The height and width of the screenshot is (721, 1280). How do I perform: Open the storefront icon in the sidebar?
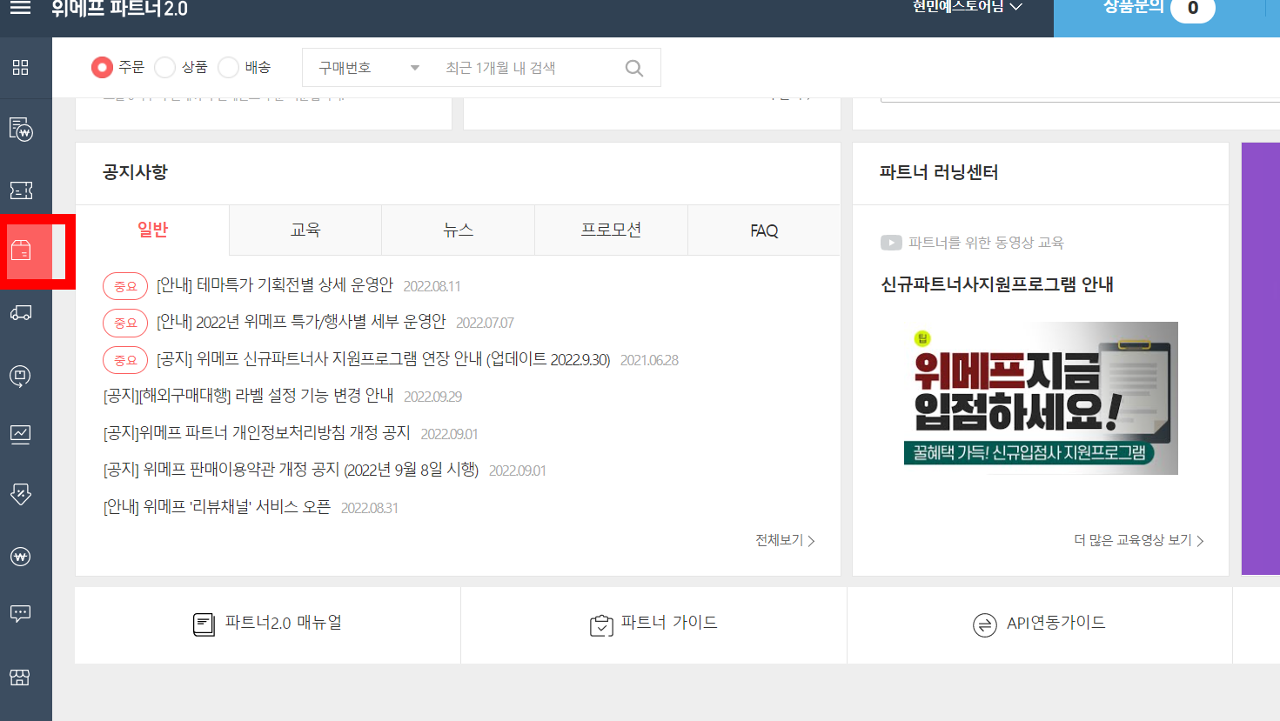[x=20, y=677]
